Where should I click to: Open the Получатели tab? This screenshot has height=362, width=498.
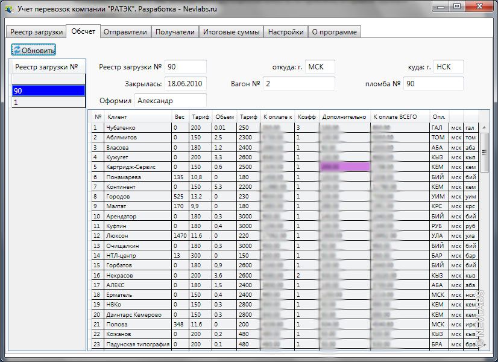point(175,32)
